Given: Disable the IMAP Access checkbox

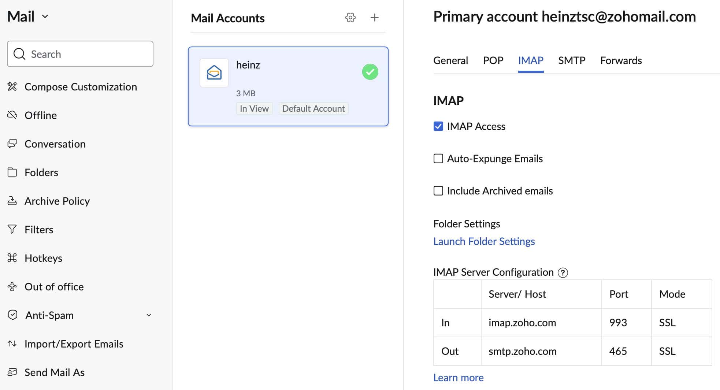Looking at the screenshot, I should (x=438, y=126).
